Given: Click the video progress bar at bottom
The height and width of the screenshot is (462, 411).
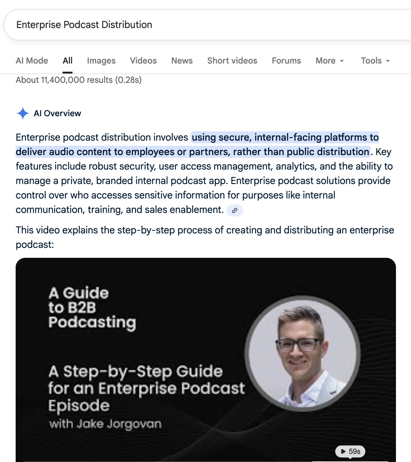Looking at the screenshot, I should (206, 461).
